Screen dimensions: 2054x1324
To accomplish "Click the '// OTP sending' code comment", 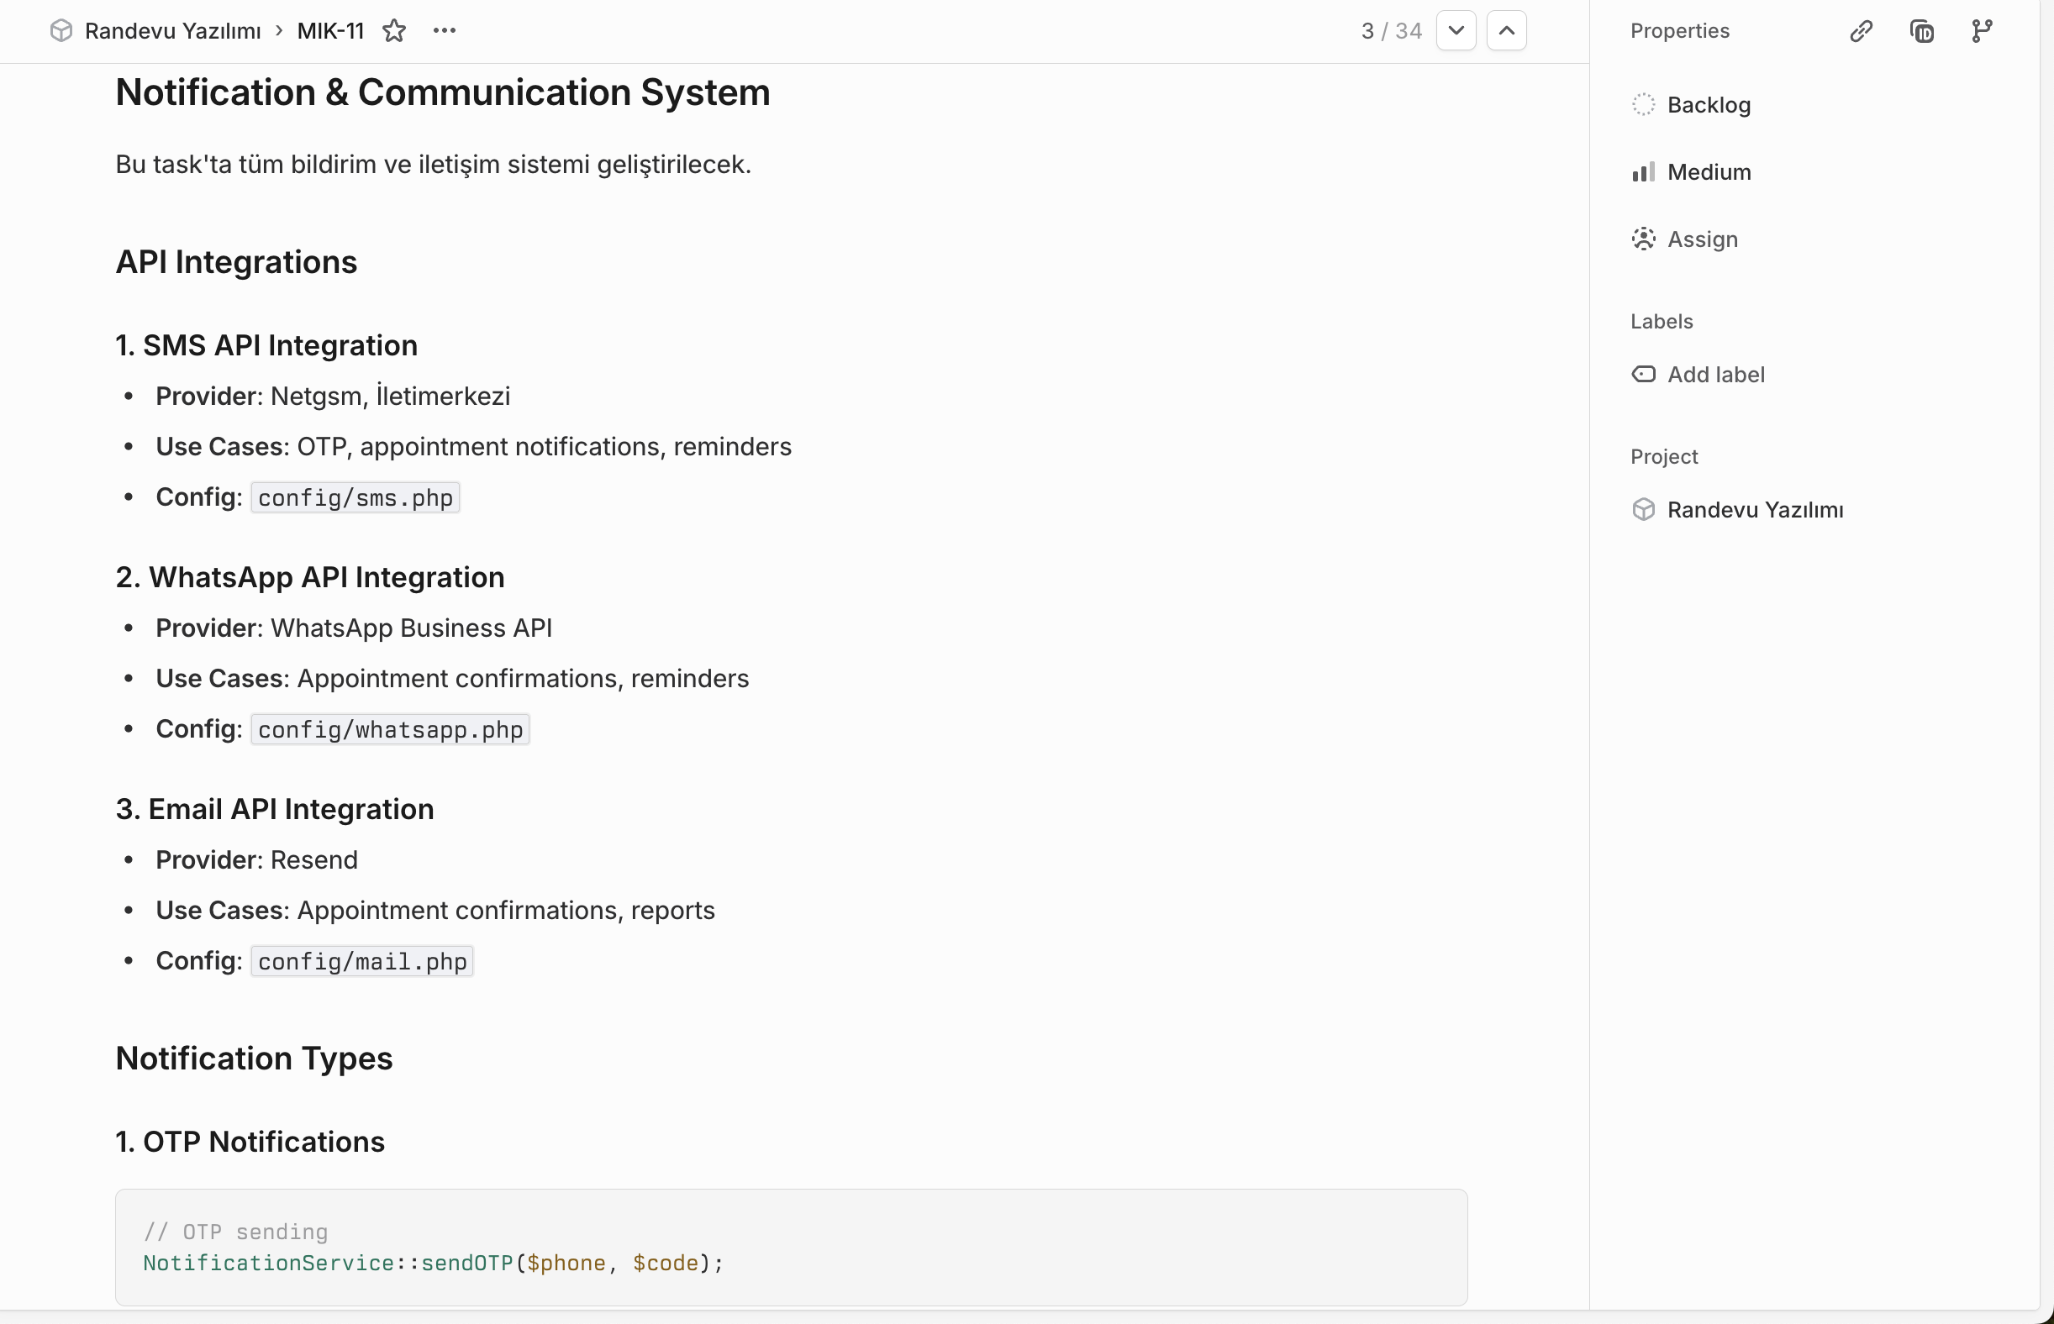I will [235, 1233].
